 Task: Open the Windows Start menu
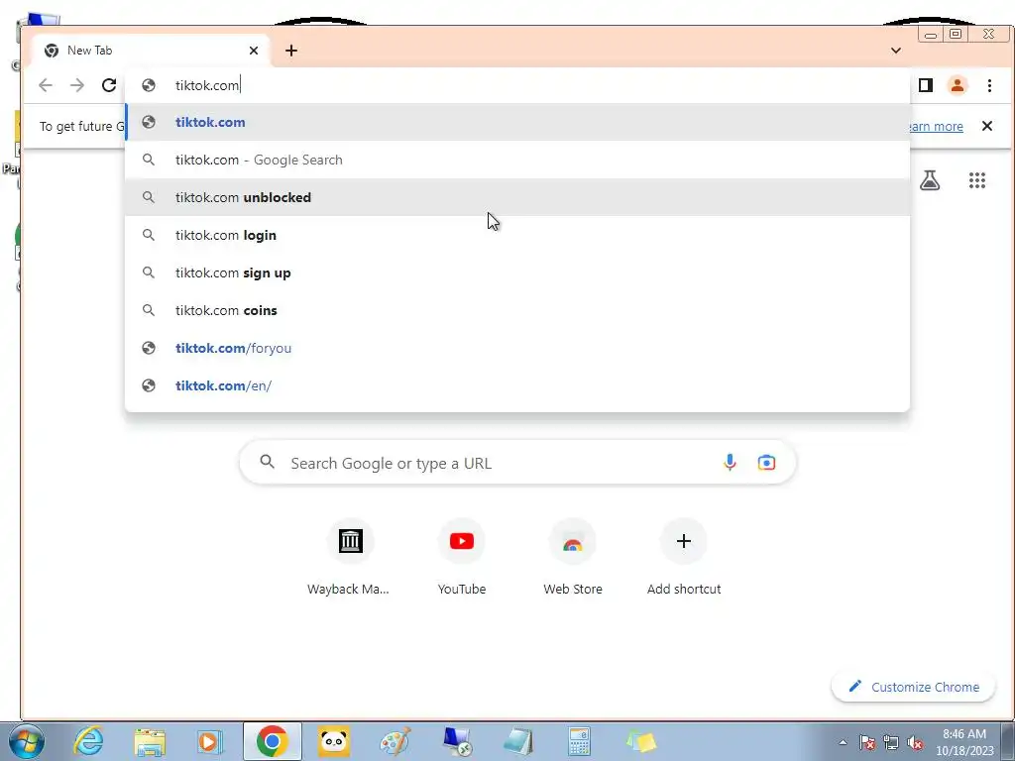click(27, 741)
